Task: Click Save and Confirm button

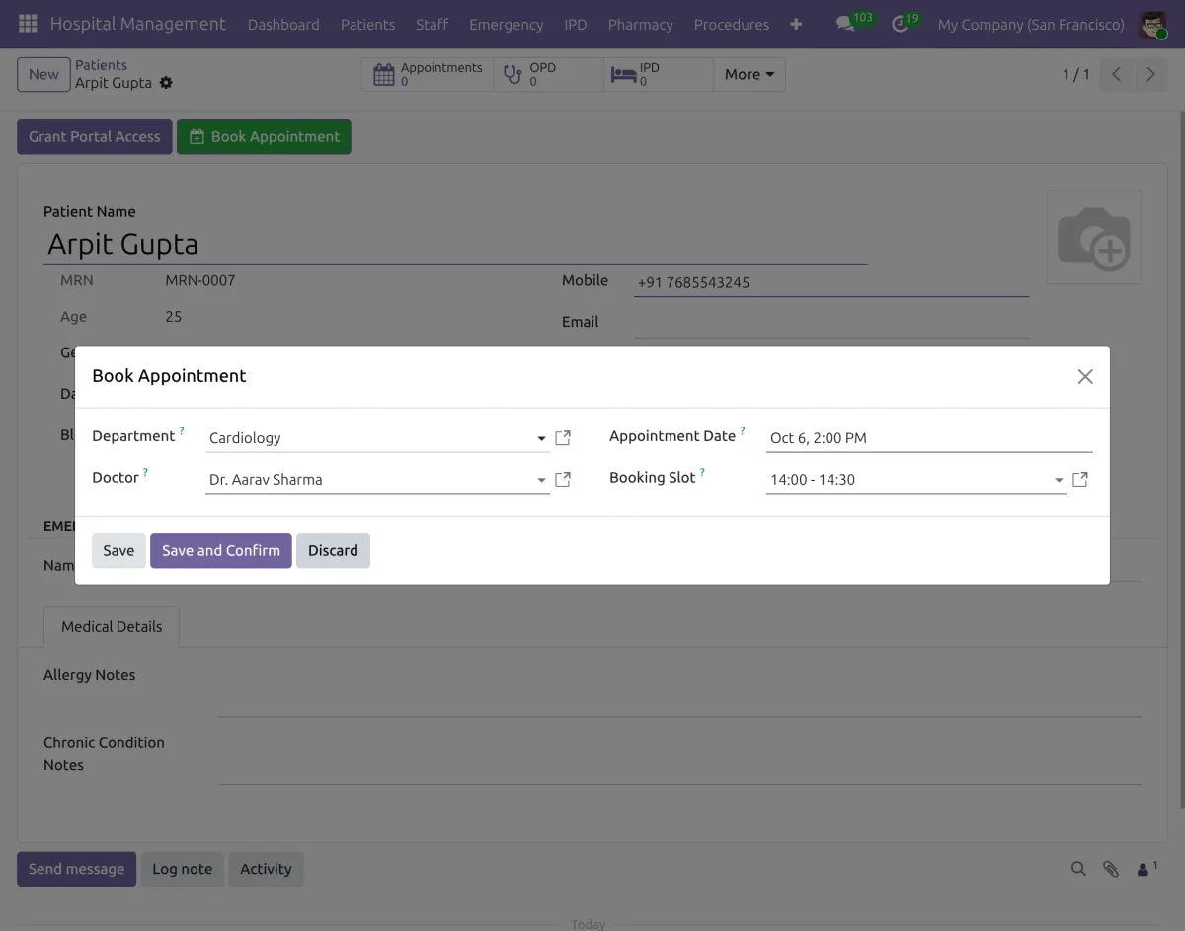Action: [x=221, y=550]
